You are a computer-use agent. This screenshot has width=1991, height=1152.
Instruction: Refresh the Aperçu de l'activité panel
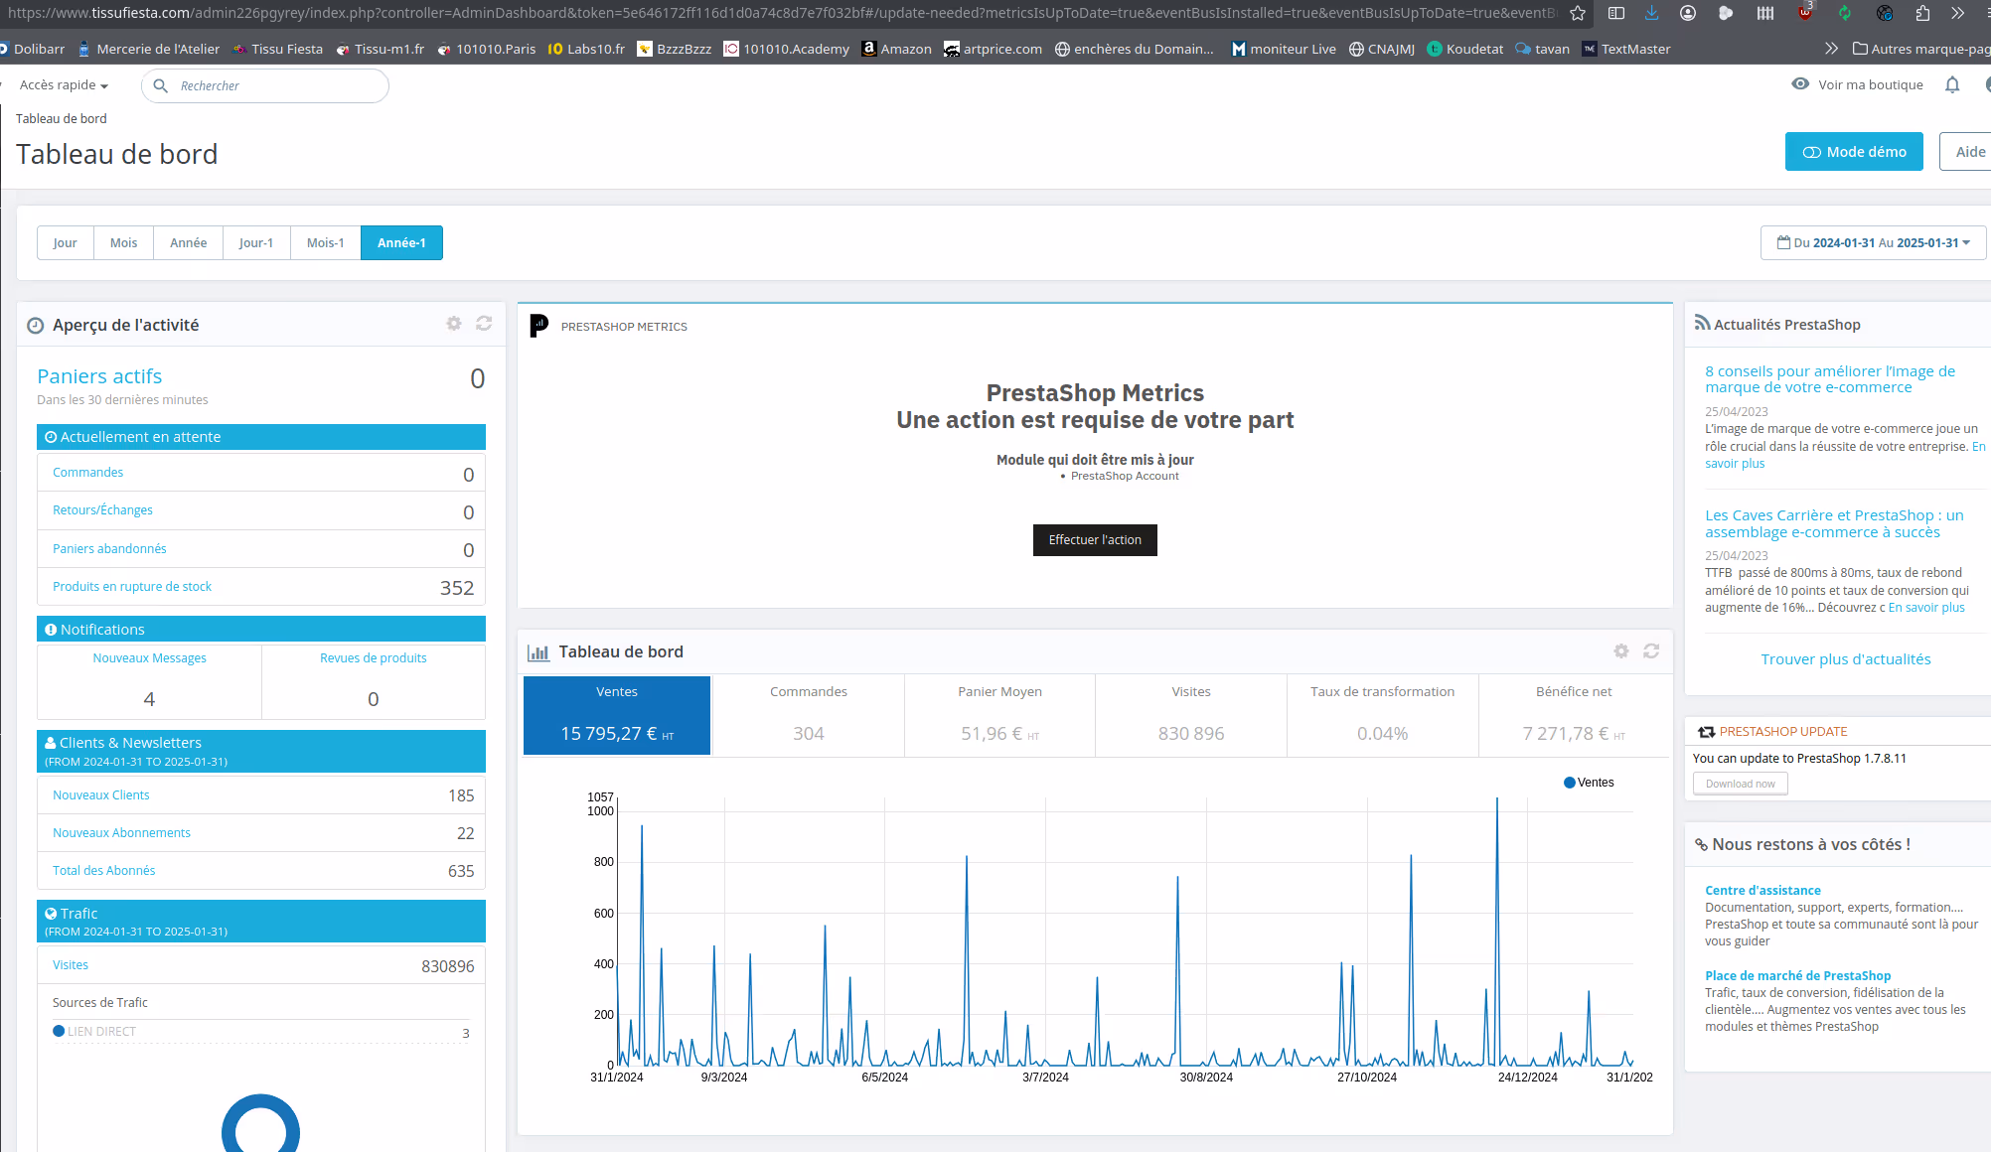coord(484,324)
